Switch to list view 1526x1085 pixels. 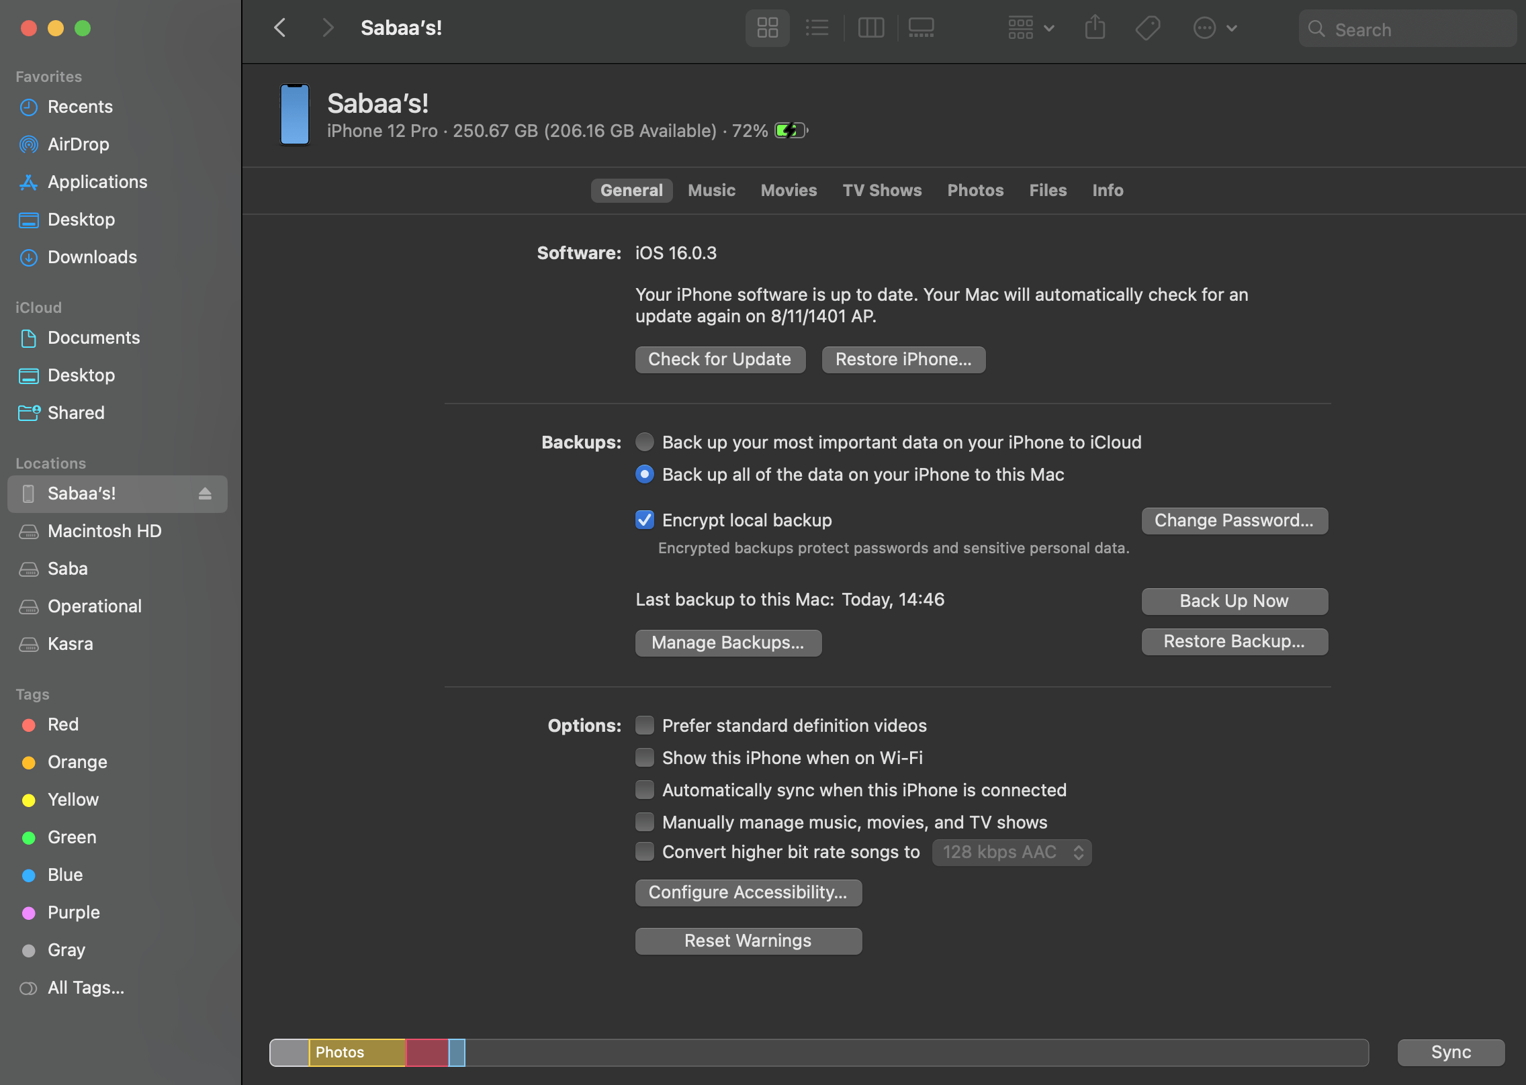click(817, 28)
